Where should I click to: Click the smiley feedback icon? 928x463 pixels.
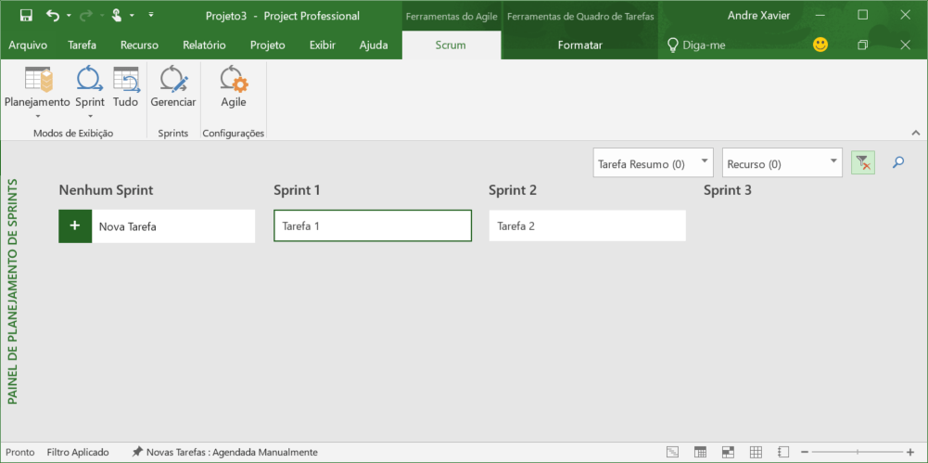820,45
